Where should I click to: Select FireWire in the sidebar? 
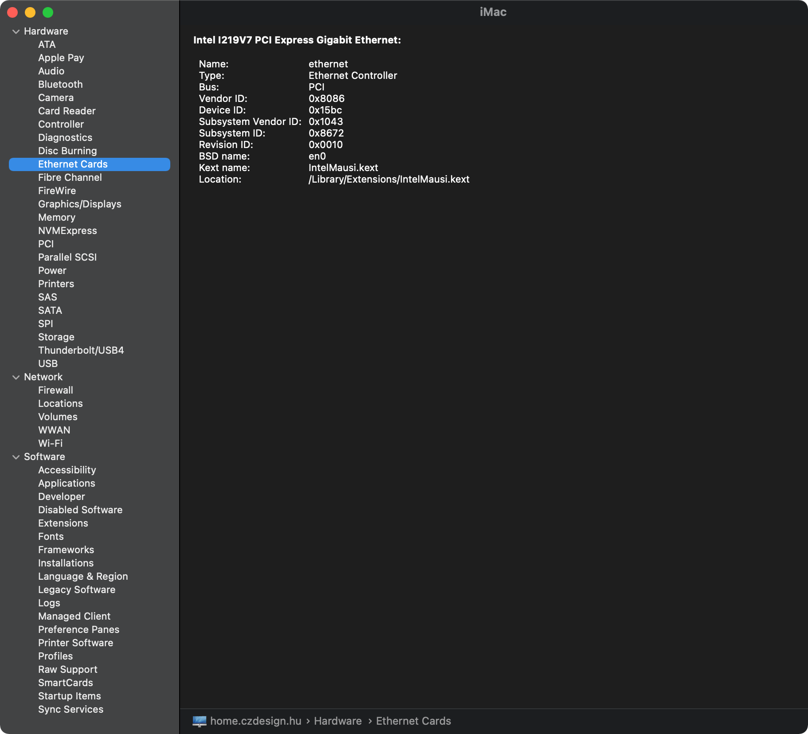click(57, 191)
